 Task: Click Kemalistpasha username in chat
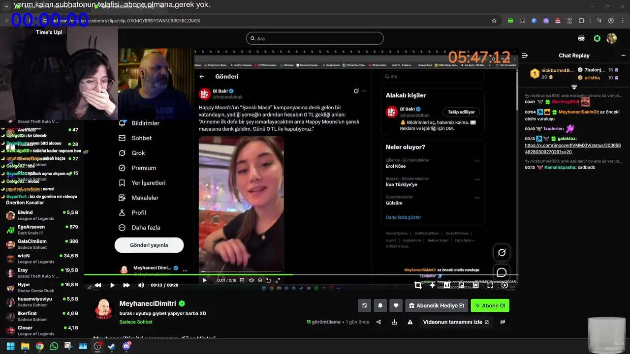coord(560,167)
